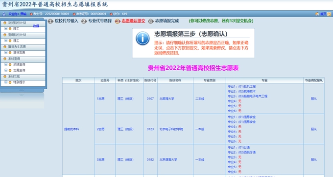Expand the 特别提示 tree node
The height and width of the screenshot is (177, 333).
[x=6, y=82]
